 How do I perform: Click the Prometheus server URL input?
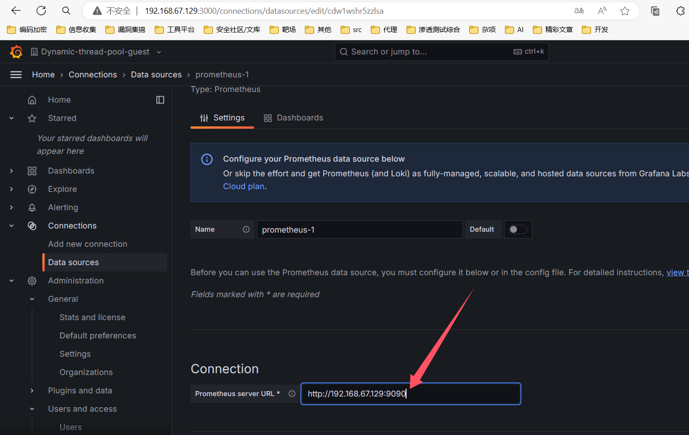(411, 394)
